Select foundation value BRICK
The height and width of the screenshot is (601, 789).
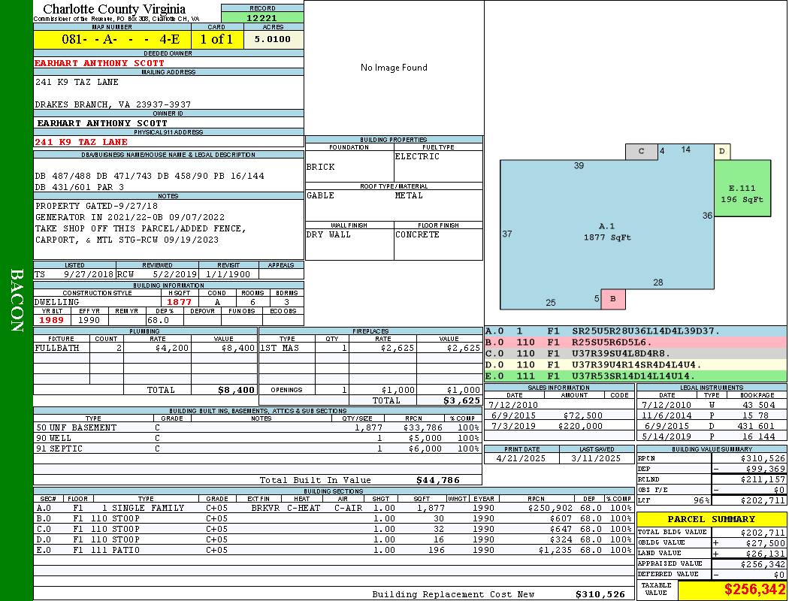[321, 167]
